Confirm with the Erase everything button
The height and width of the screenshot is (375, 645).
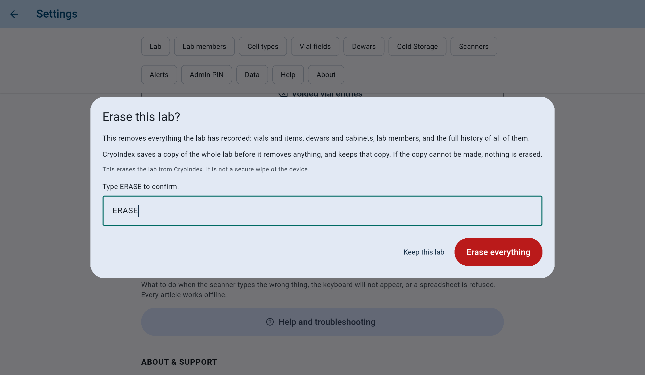pos(498,252)
